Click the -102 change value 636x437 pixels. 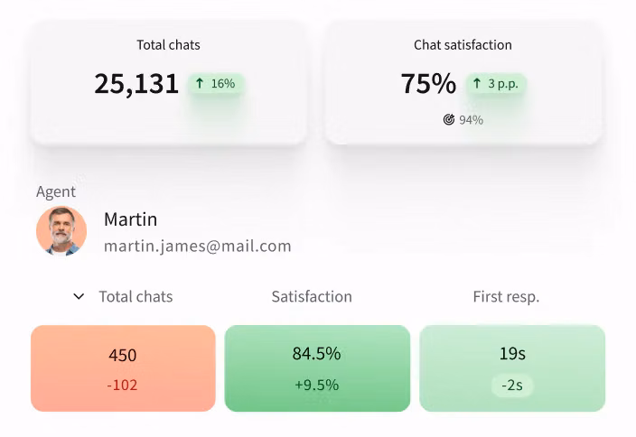point(123,385)
